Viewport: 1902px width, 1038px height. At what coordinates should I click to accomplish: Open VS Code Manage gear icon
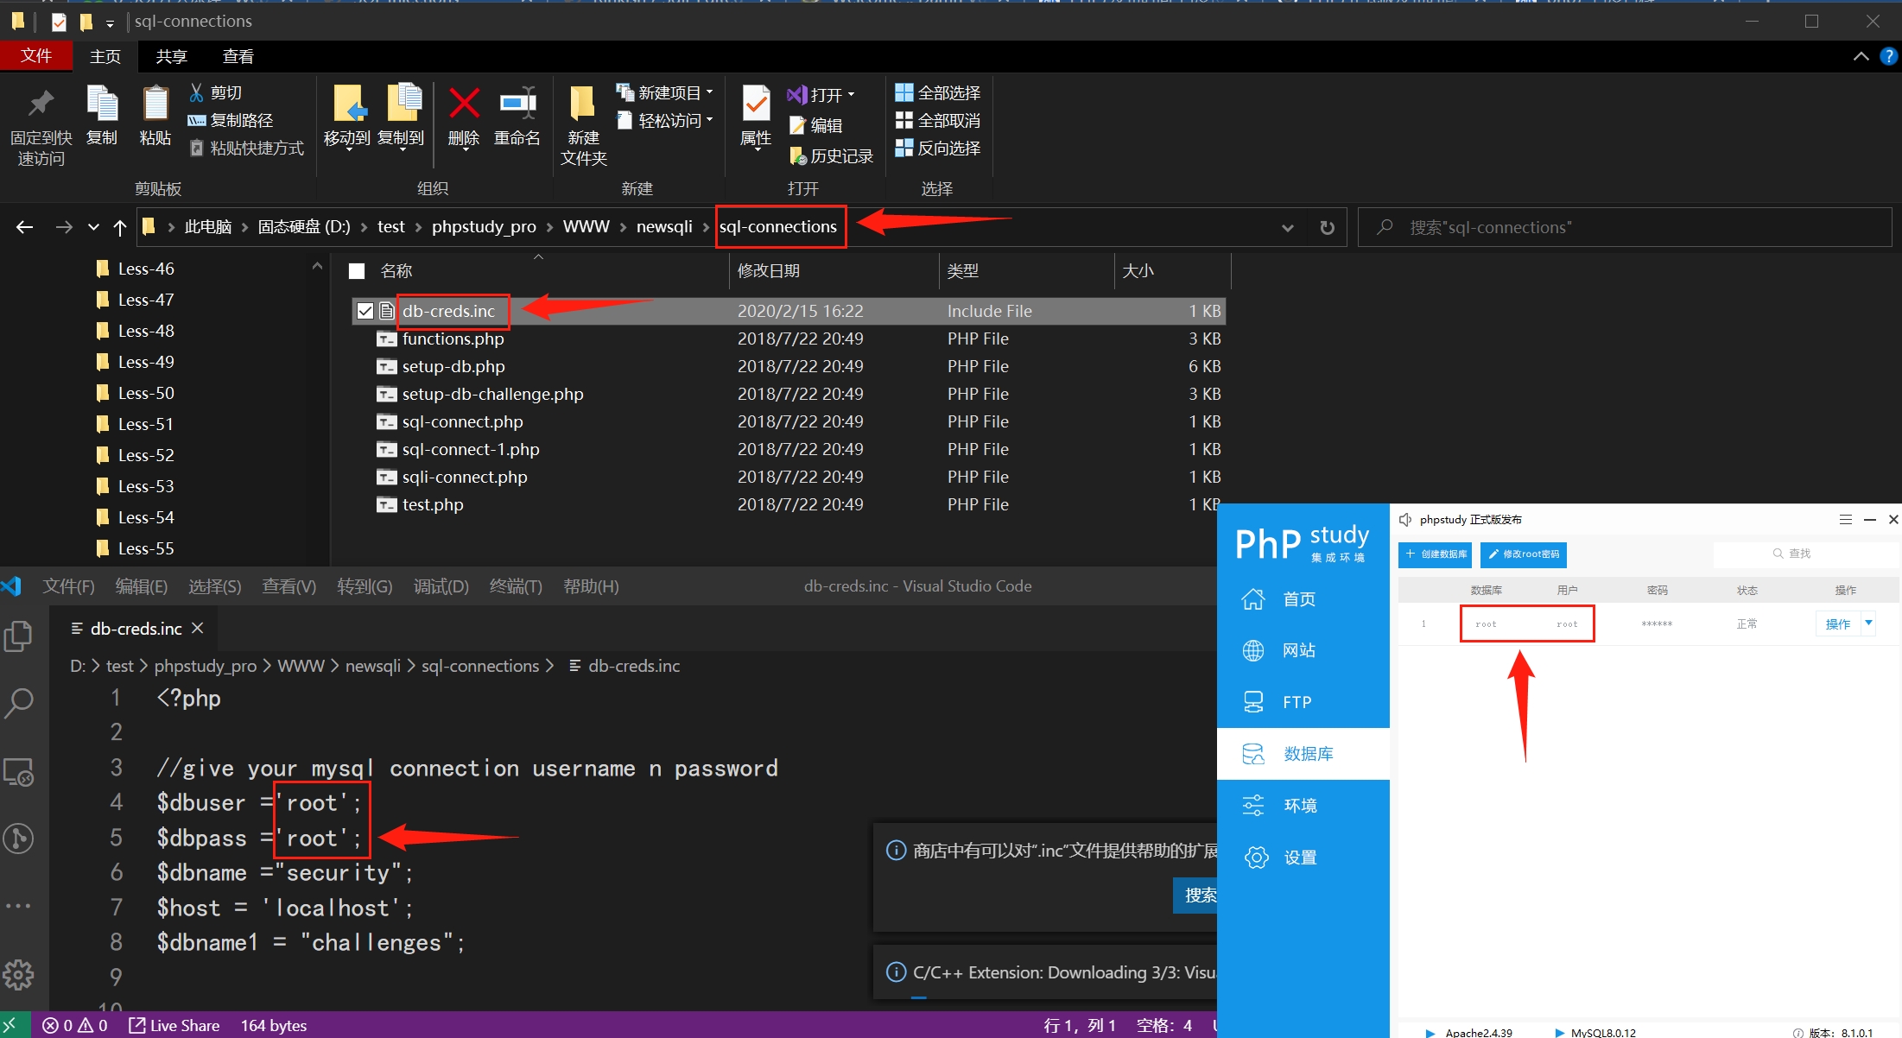click(x=18, y=975)
